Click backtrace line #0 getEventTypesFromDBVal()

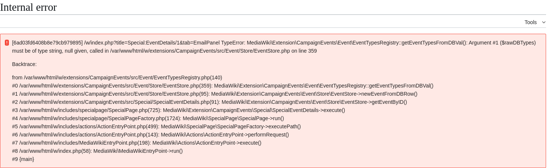coord(222,86)
